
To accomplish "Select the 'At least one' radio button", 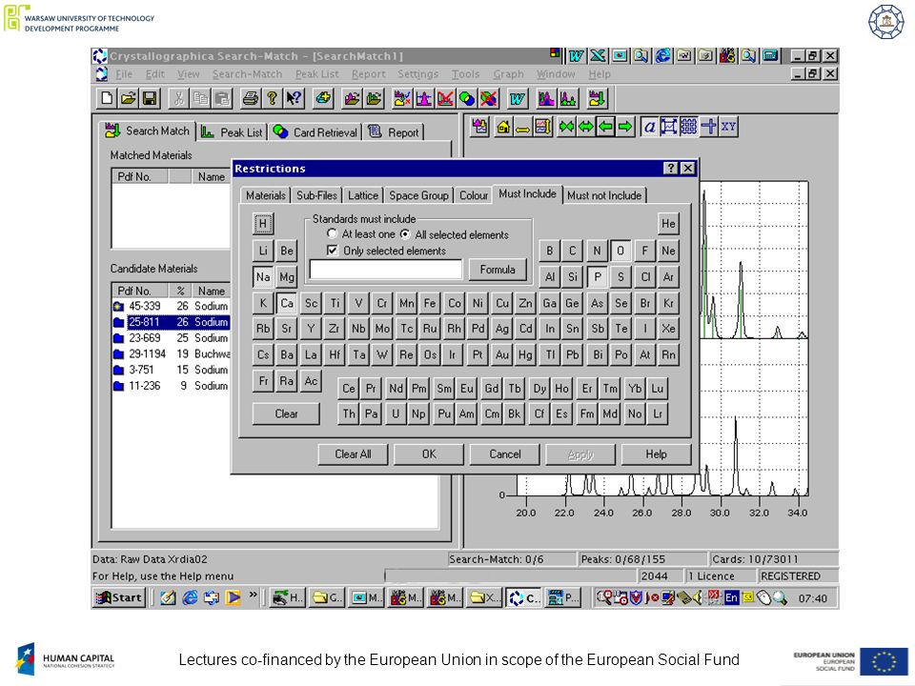I will click(x=332, y=234).
